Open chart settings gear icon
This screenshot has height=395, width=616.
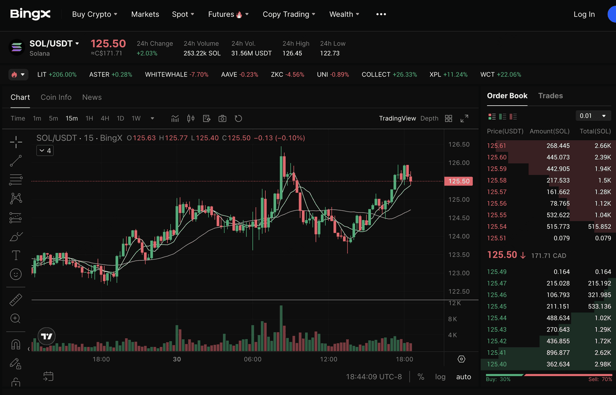[462, 359]
